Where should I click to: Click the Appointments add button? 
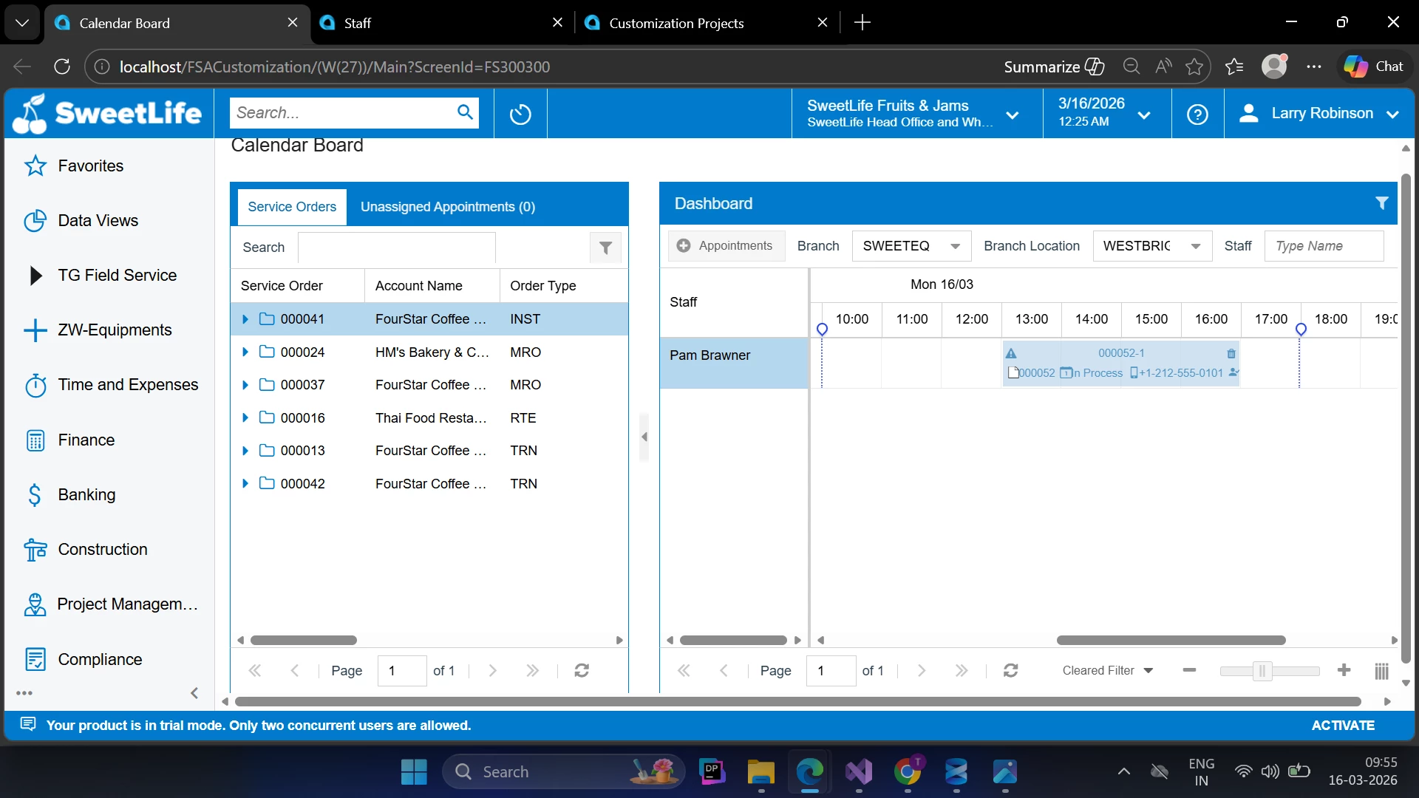pyautogui.click(x=725, y=246)
